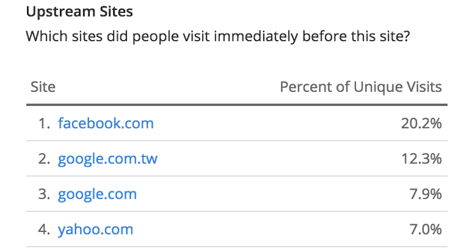Click rank number 3 beside google.com
Image resolution: width=472 pixels, height=252 pixels.
44,194
